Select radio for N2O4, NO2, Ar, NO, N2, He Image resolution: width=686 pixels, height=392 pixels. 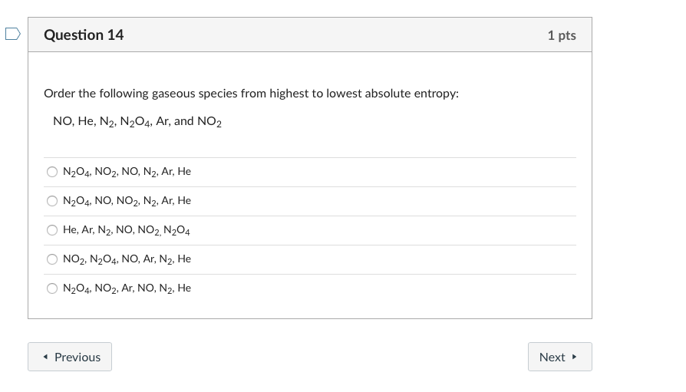tap(52, 288)
